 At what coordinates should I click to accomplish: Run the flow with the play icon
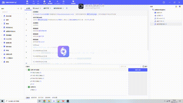pos(45,1)
